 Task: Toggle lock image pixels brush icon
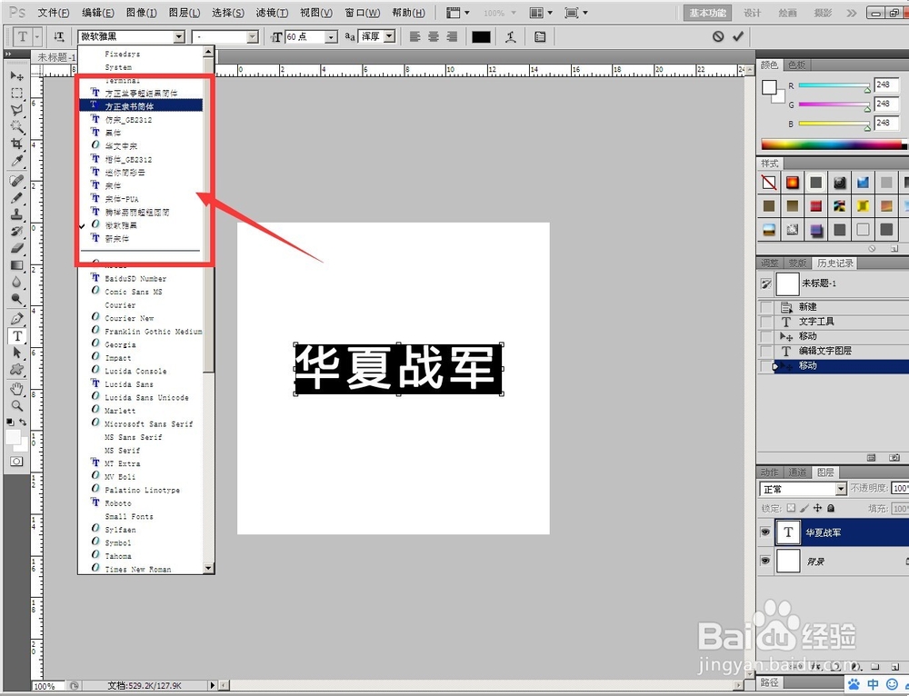pyautogui.click(x=804, y=508)
